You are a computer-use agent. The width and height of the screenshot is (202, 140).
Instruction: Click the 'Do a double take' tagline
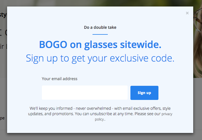click(100, 27)
